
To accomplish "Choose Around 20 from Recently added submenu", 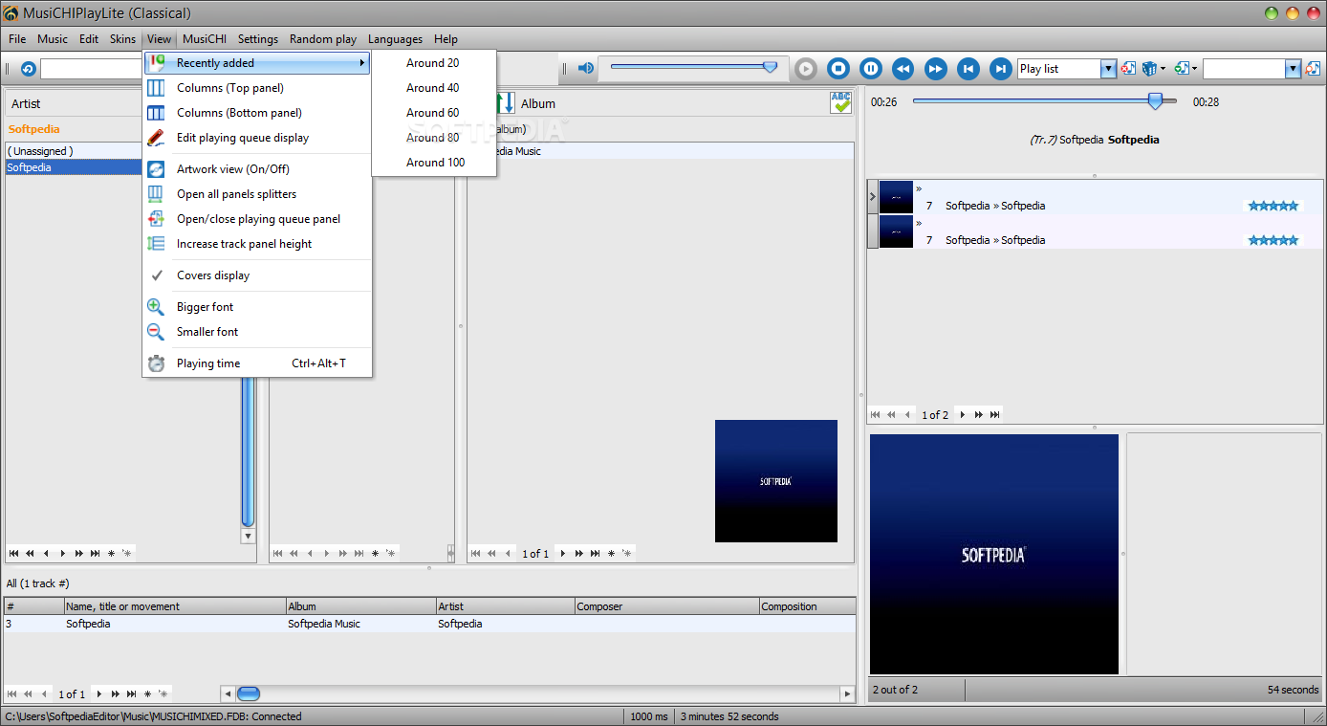I will point(433,63).
